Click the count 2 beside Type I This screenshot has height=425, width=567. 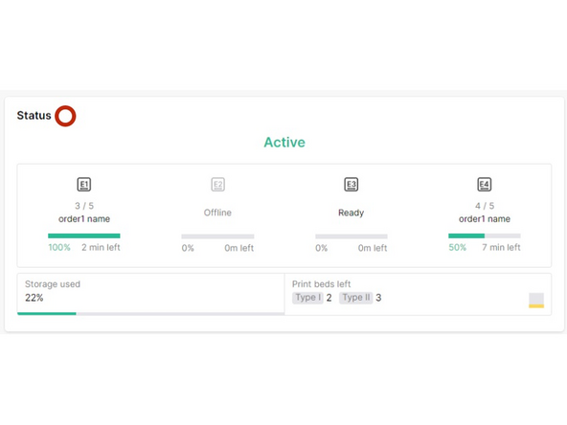click(x=329, y=298)
